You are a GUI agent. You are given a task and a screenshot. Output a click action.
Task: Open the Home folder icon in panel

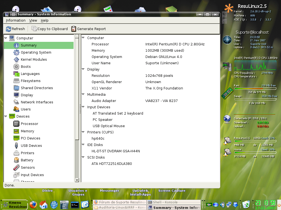[x=44, y=205]
